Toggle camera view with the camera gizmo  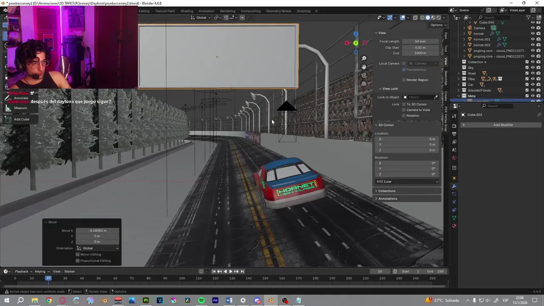(x=364, y=75)
